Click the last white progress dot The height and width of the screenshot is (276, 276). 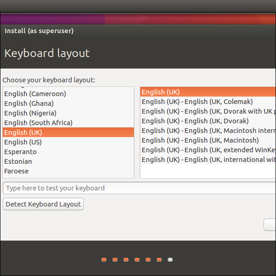(170, 260)
